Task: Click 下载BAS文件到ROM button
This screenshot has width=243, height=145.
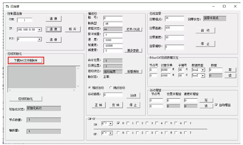Action: point(26,61)
